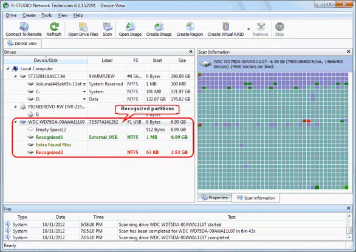The height and width of the screenshot is (252, 356).
Task: Click the Create Image toolbar icon
Action: pyautogui.click(x=159, y=29)
